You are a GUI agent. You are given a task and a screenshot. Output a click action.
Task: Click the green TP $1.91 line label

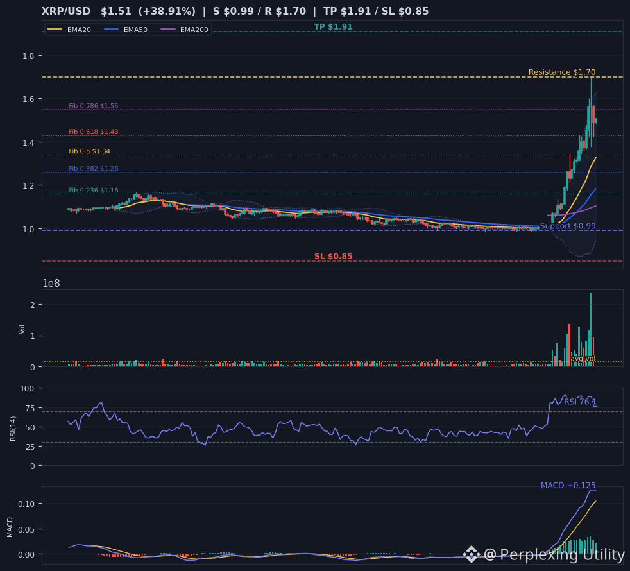333,27
